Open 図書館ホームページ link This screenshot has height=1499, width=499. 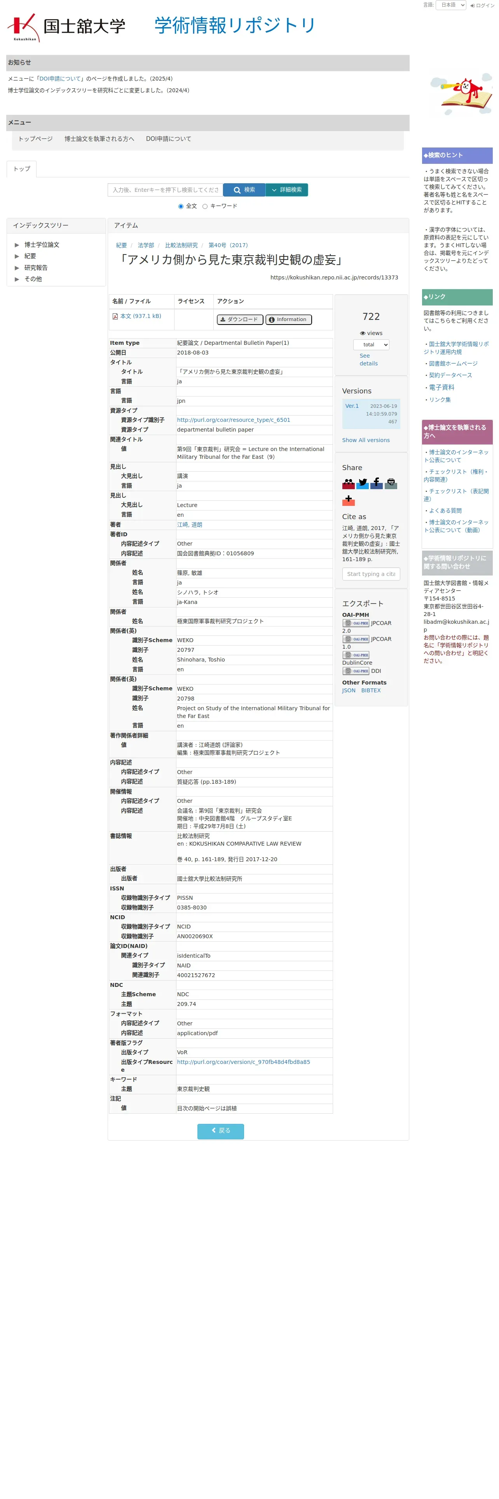coord(453,364)
